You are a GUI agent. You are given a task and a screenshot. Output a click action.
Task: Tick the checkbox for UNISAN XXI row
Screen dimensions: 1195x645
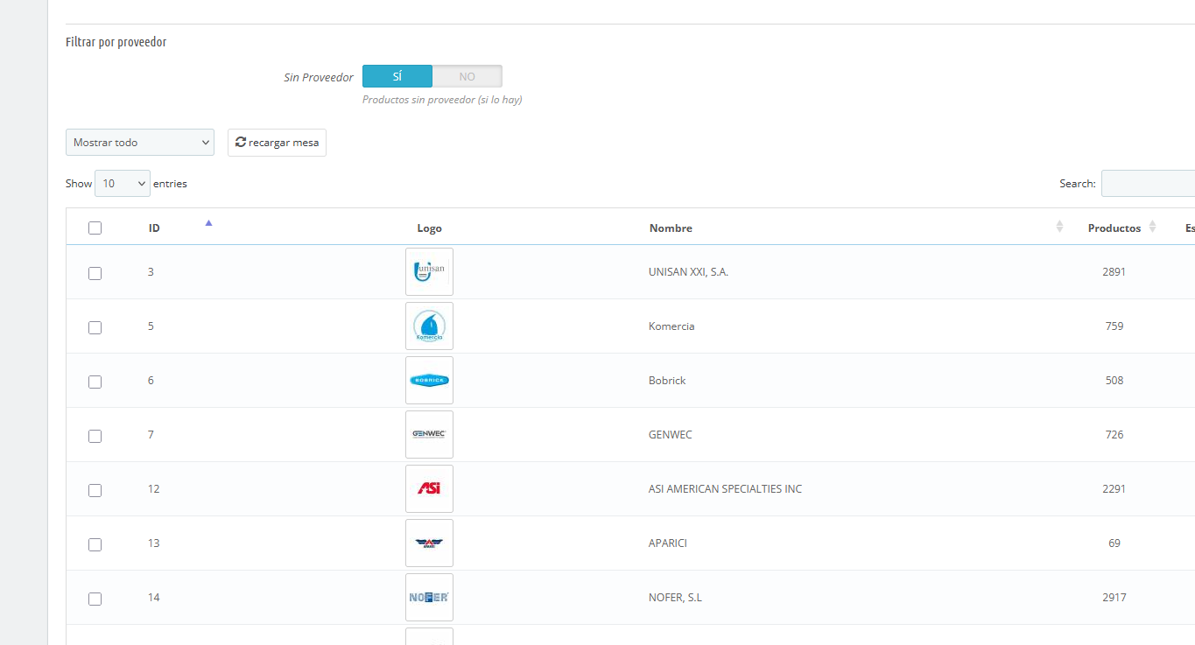pyautogui.click(x=95, y=274)
